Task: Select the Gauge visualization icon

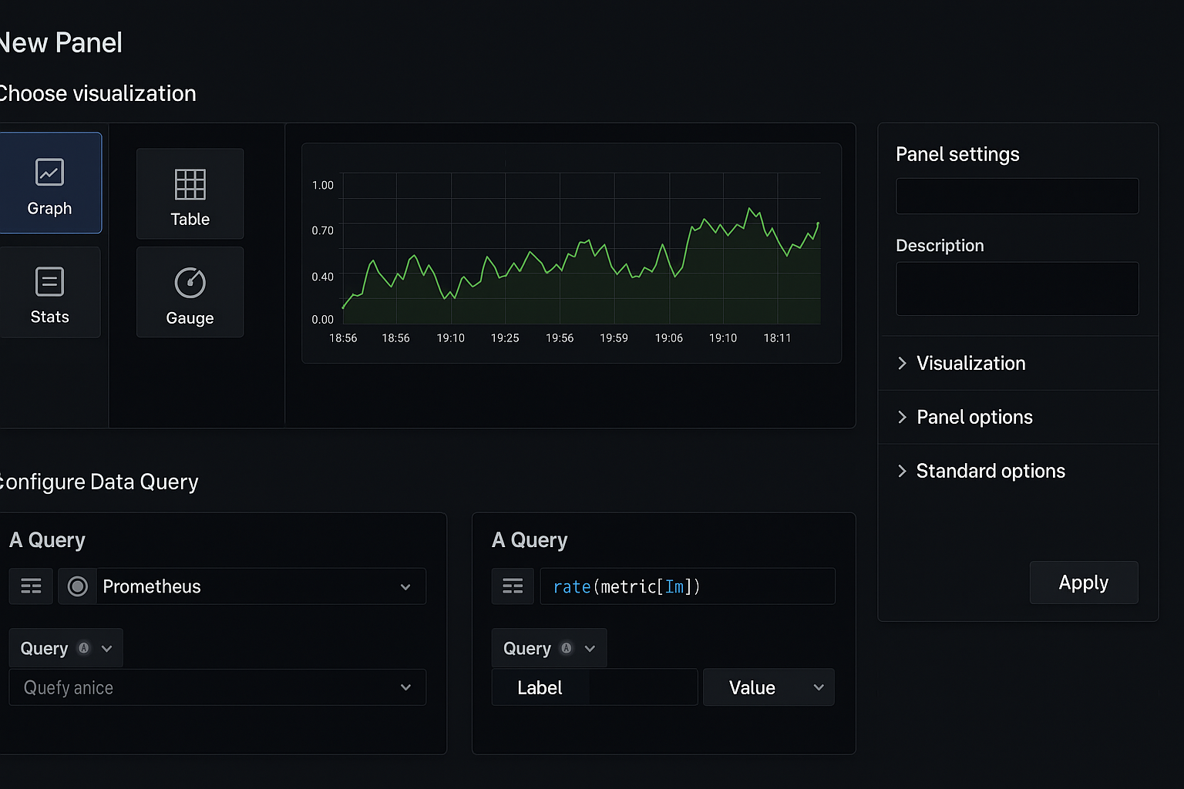Action: coord(190,283)
